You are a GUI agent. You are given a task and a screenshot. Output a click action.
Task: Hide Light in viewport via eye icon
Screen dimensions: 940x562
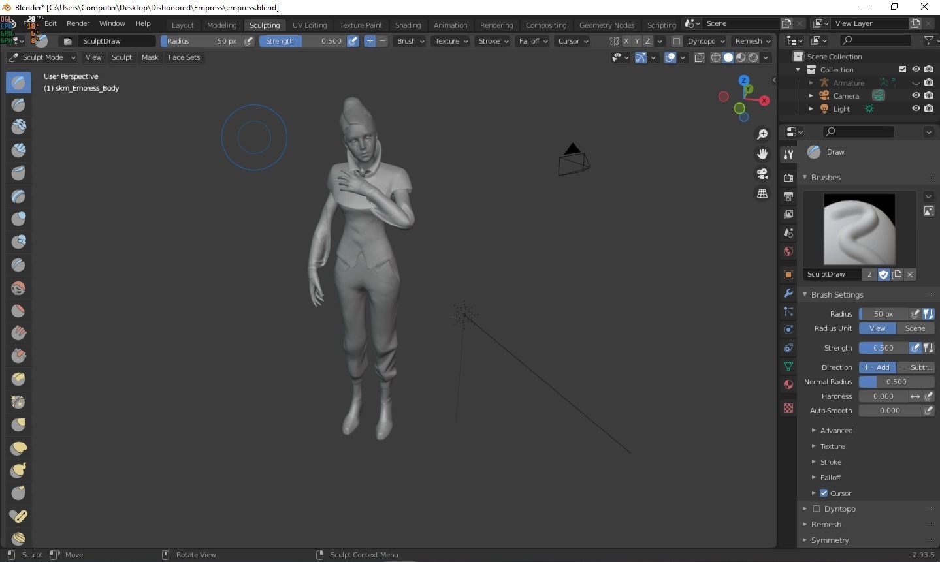click(916, 108)
